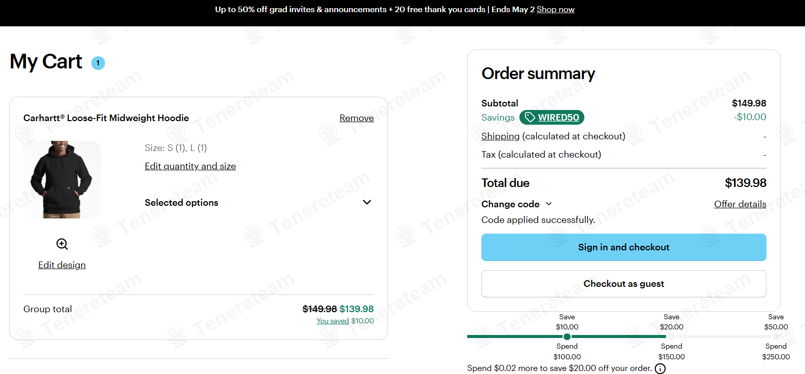The image size is (805, 374).
Task: Remove the Carhartt hoodie from cart
Action: tap(357, 118)
